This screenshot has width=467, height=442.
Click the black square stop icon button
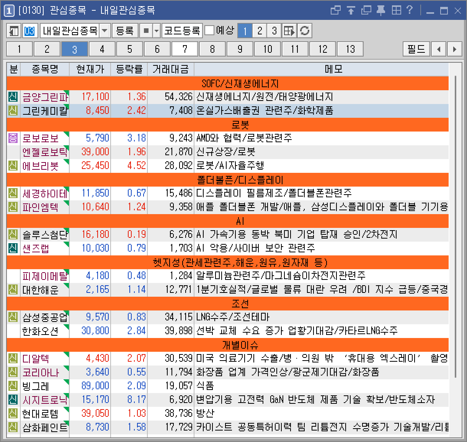(146, 31)
